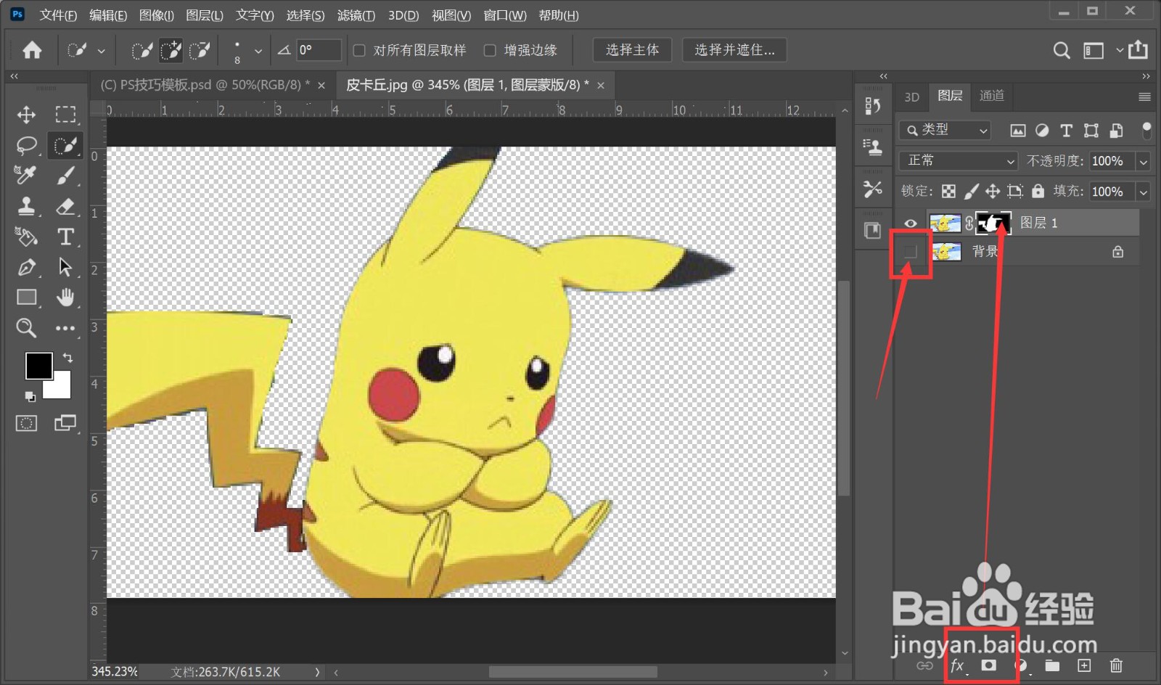Enable the 增强边缘 checkbox

[x=490, y=50]
